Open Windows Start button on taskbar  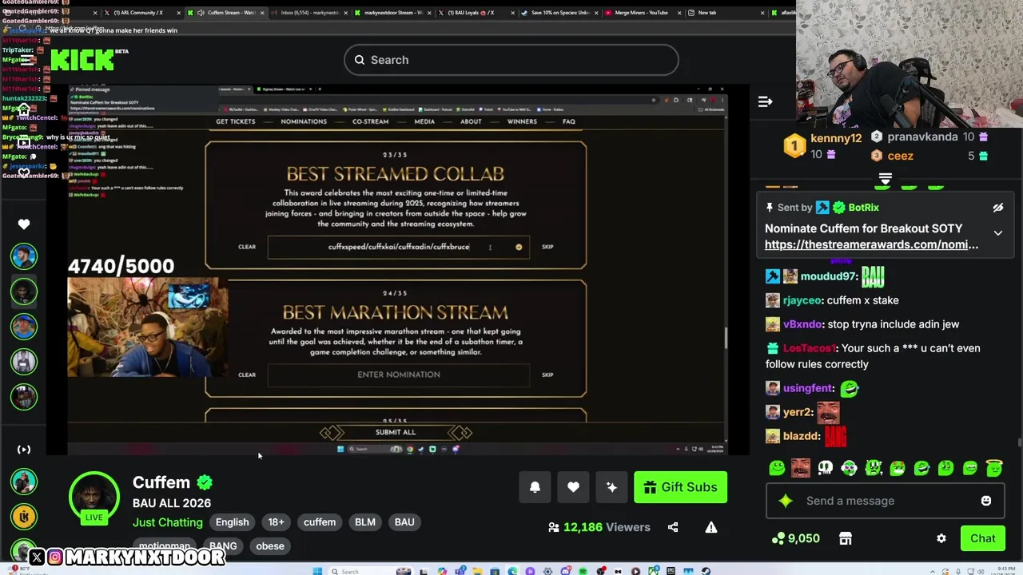pyautogui.click(x=317, y=571)
